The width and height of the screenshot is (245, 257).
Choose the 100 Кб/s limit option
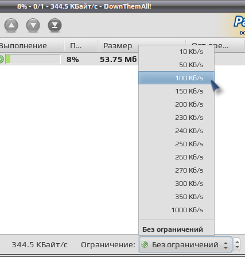click(x=176, y=78)
